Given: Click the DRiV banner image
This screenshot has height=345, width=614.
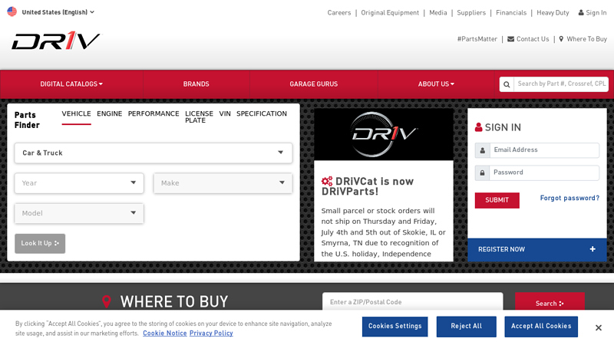Looking at the screenshot, I should click(x=384, y=134).
